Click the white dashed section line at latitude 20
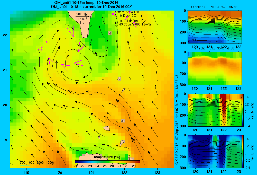The width and height of the screenshot is (257, 175). pos(103,105)
